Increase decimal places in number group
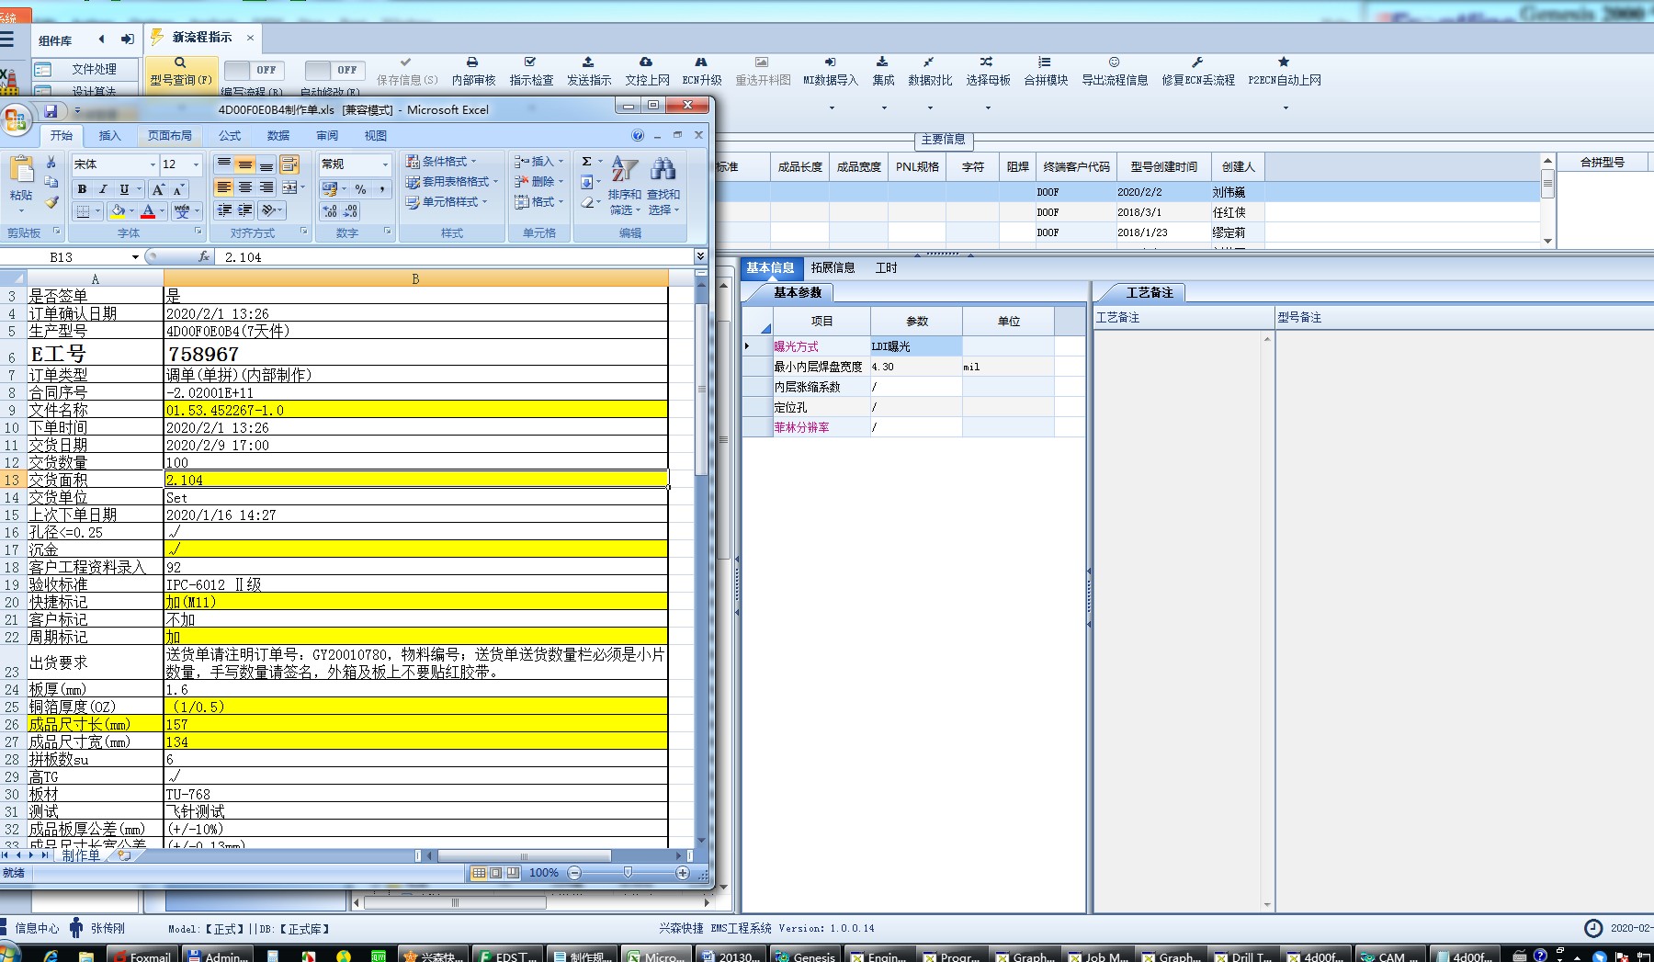 (x=330, y=211)
